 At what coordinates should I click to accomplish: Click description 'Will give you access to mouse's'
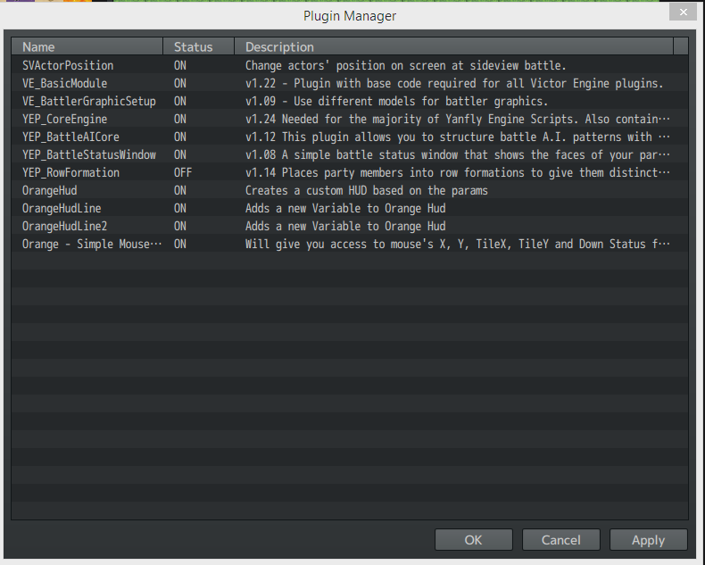(457, 245)
